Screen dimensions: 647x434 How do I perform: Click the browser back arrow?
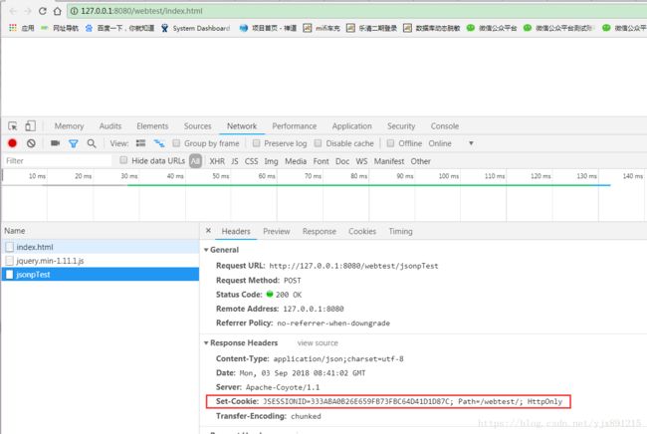(12, 11)
